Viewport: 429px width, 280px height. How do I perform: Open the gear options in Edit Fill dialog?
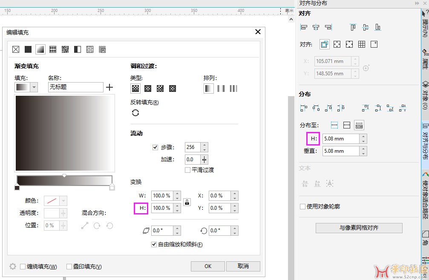click(13, 266)
